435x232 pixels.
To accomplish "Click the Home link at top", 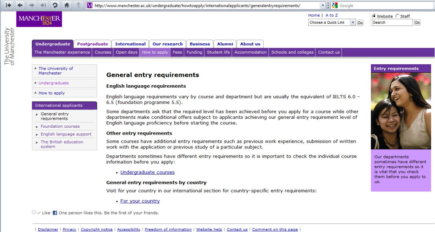I will coord(314,15).
